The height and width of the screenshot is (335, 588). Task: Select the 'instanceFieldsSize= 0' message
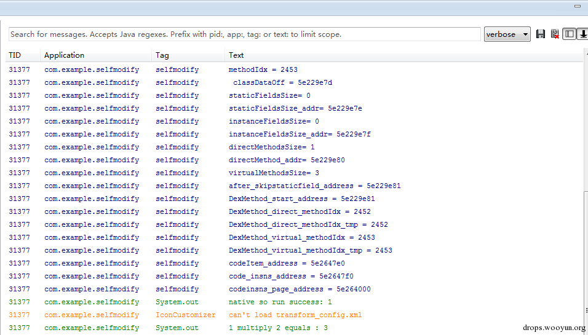(x=274, y=121)
